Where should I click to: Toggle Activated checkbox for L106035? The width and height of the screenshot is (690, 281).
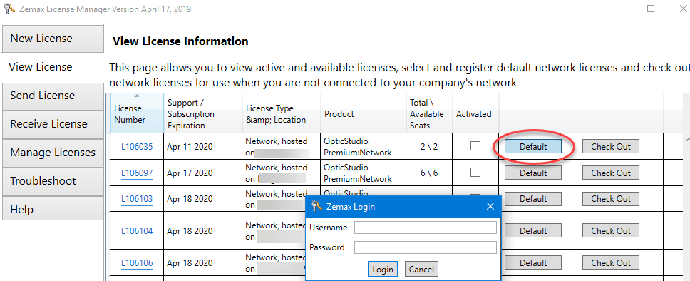click(x=475, y=145)
